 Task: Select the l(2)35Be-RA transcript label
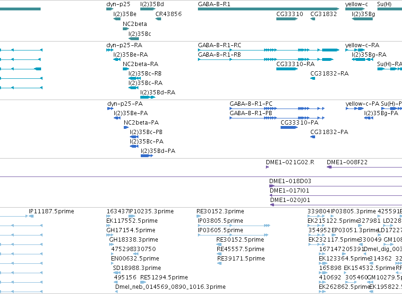pos(130,55)
